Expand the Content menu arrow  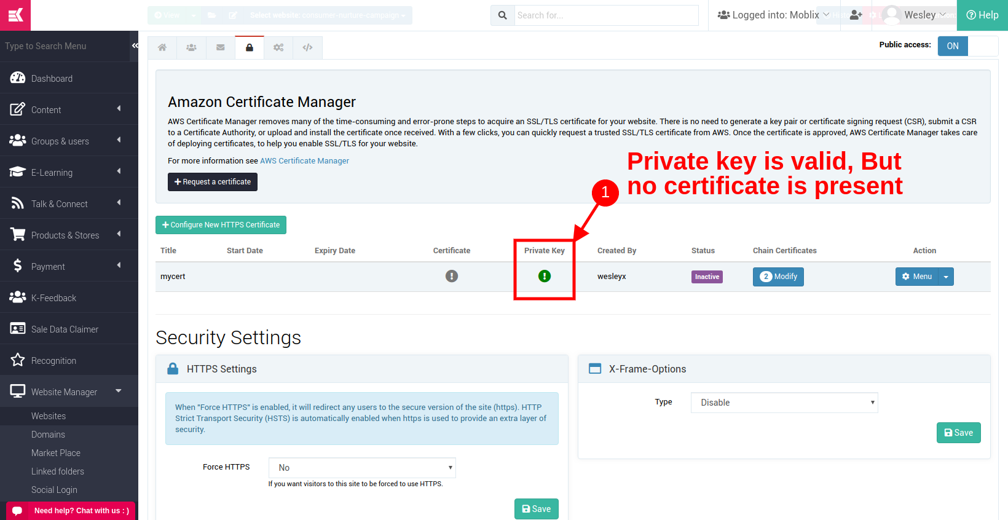[119, 109]
